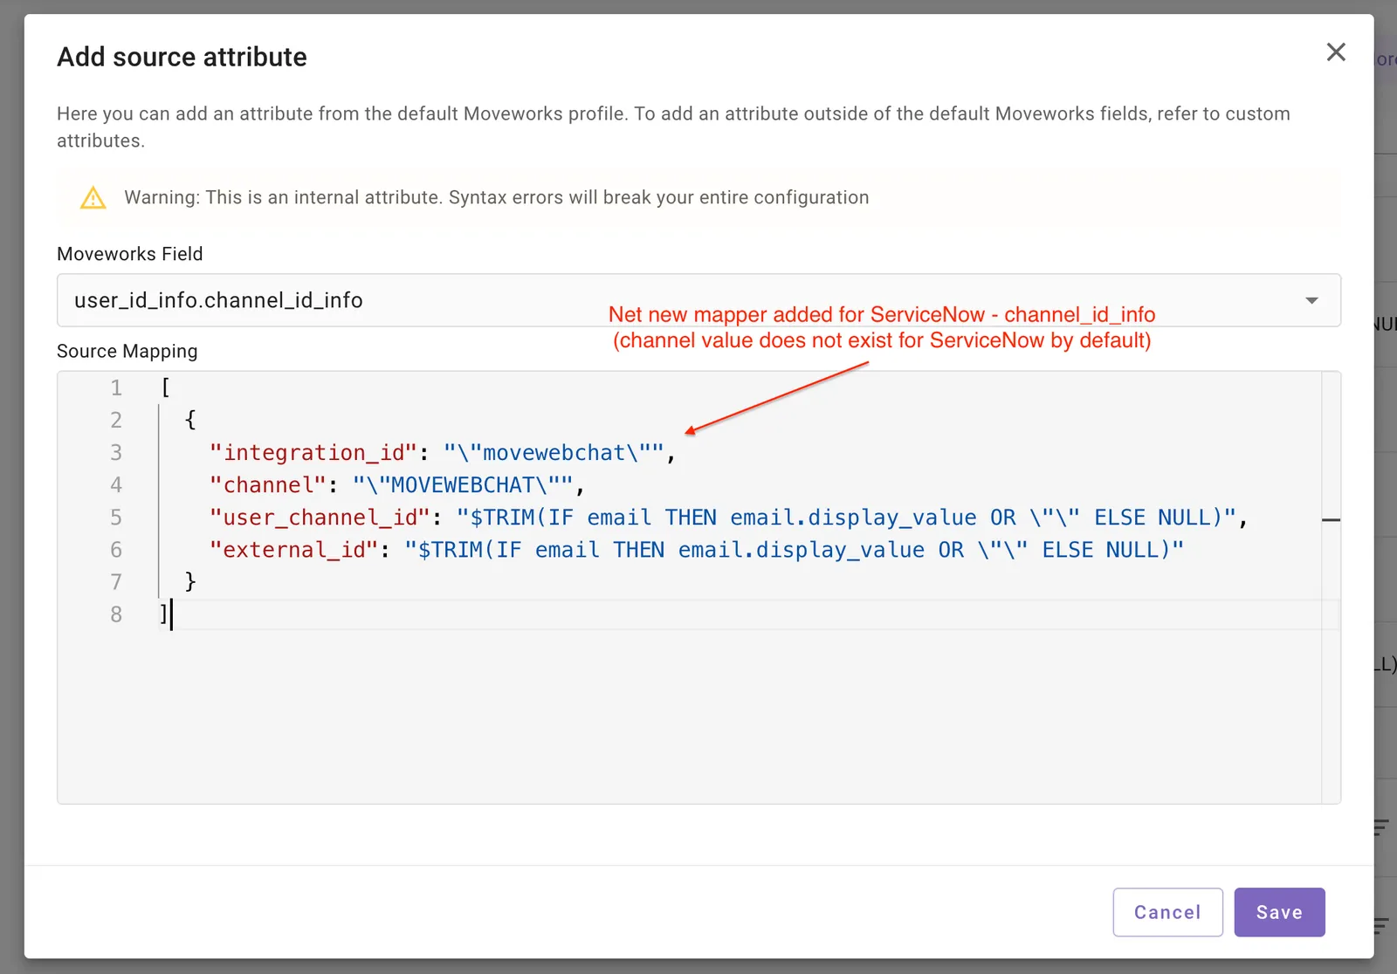Image resolution: width=1397 pixels, height=974 pixels.
Task: Click the editor's vertical scrollbar track
Action: click(x=1331, y=587)
